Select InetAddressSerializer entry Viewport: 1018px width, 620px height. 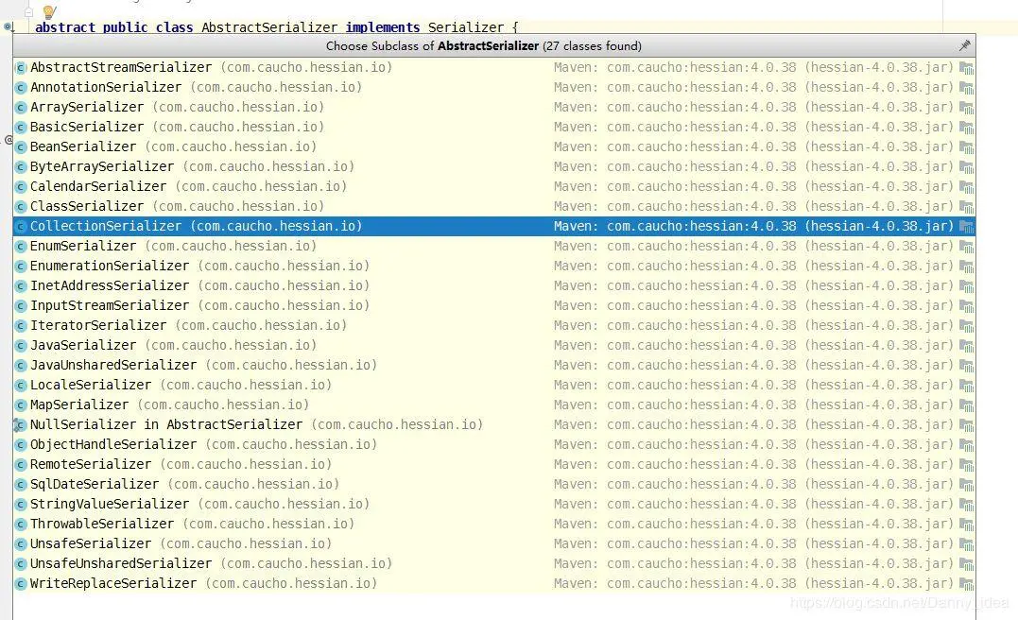click(x=494, y=285)
